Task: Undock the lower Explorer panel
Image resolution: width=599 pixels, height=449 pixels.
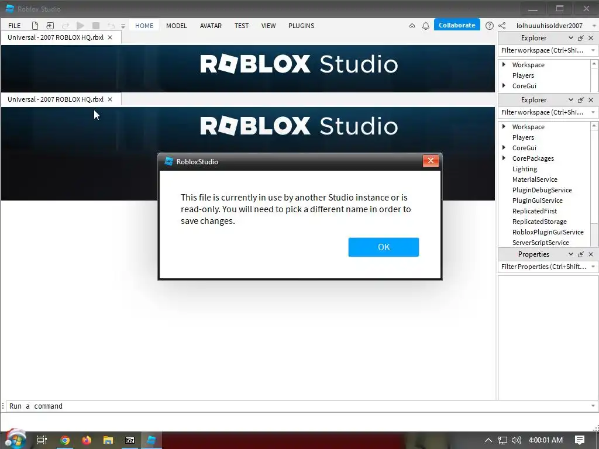Action: [x=581, y=99]
